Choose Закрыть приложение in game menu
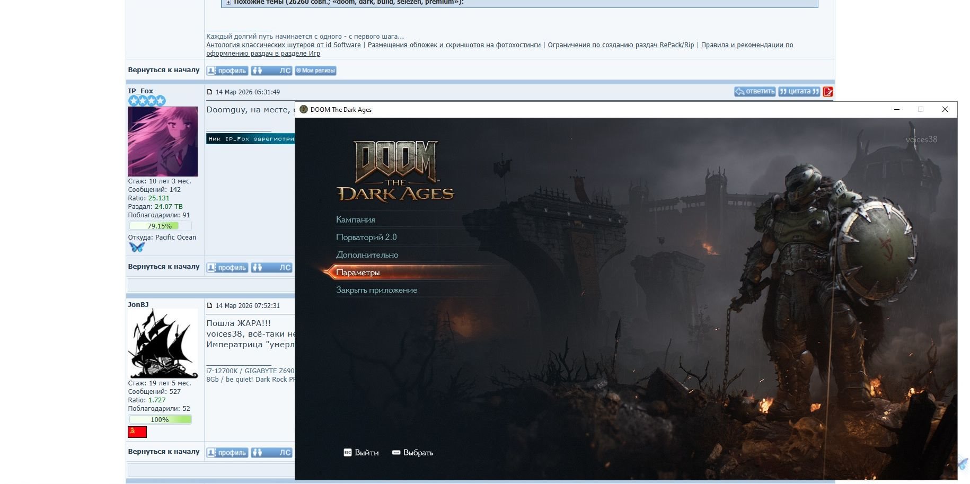Viewport: 970px width, 484px height. [376, 290]
